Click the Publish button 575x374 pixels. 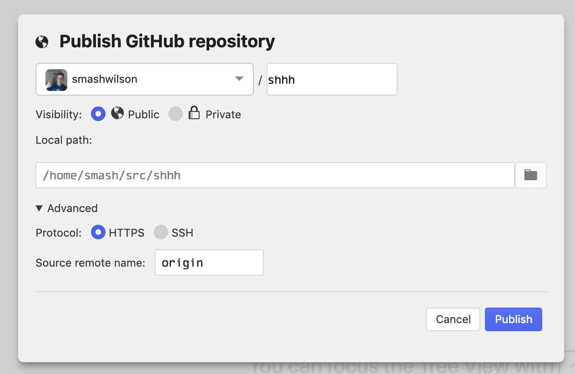coord(513,319)
